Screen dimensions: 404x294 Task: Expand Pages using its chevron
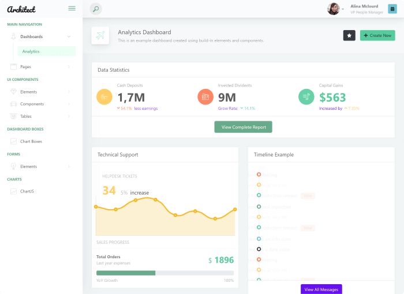point(69,66)
